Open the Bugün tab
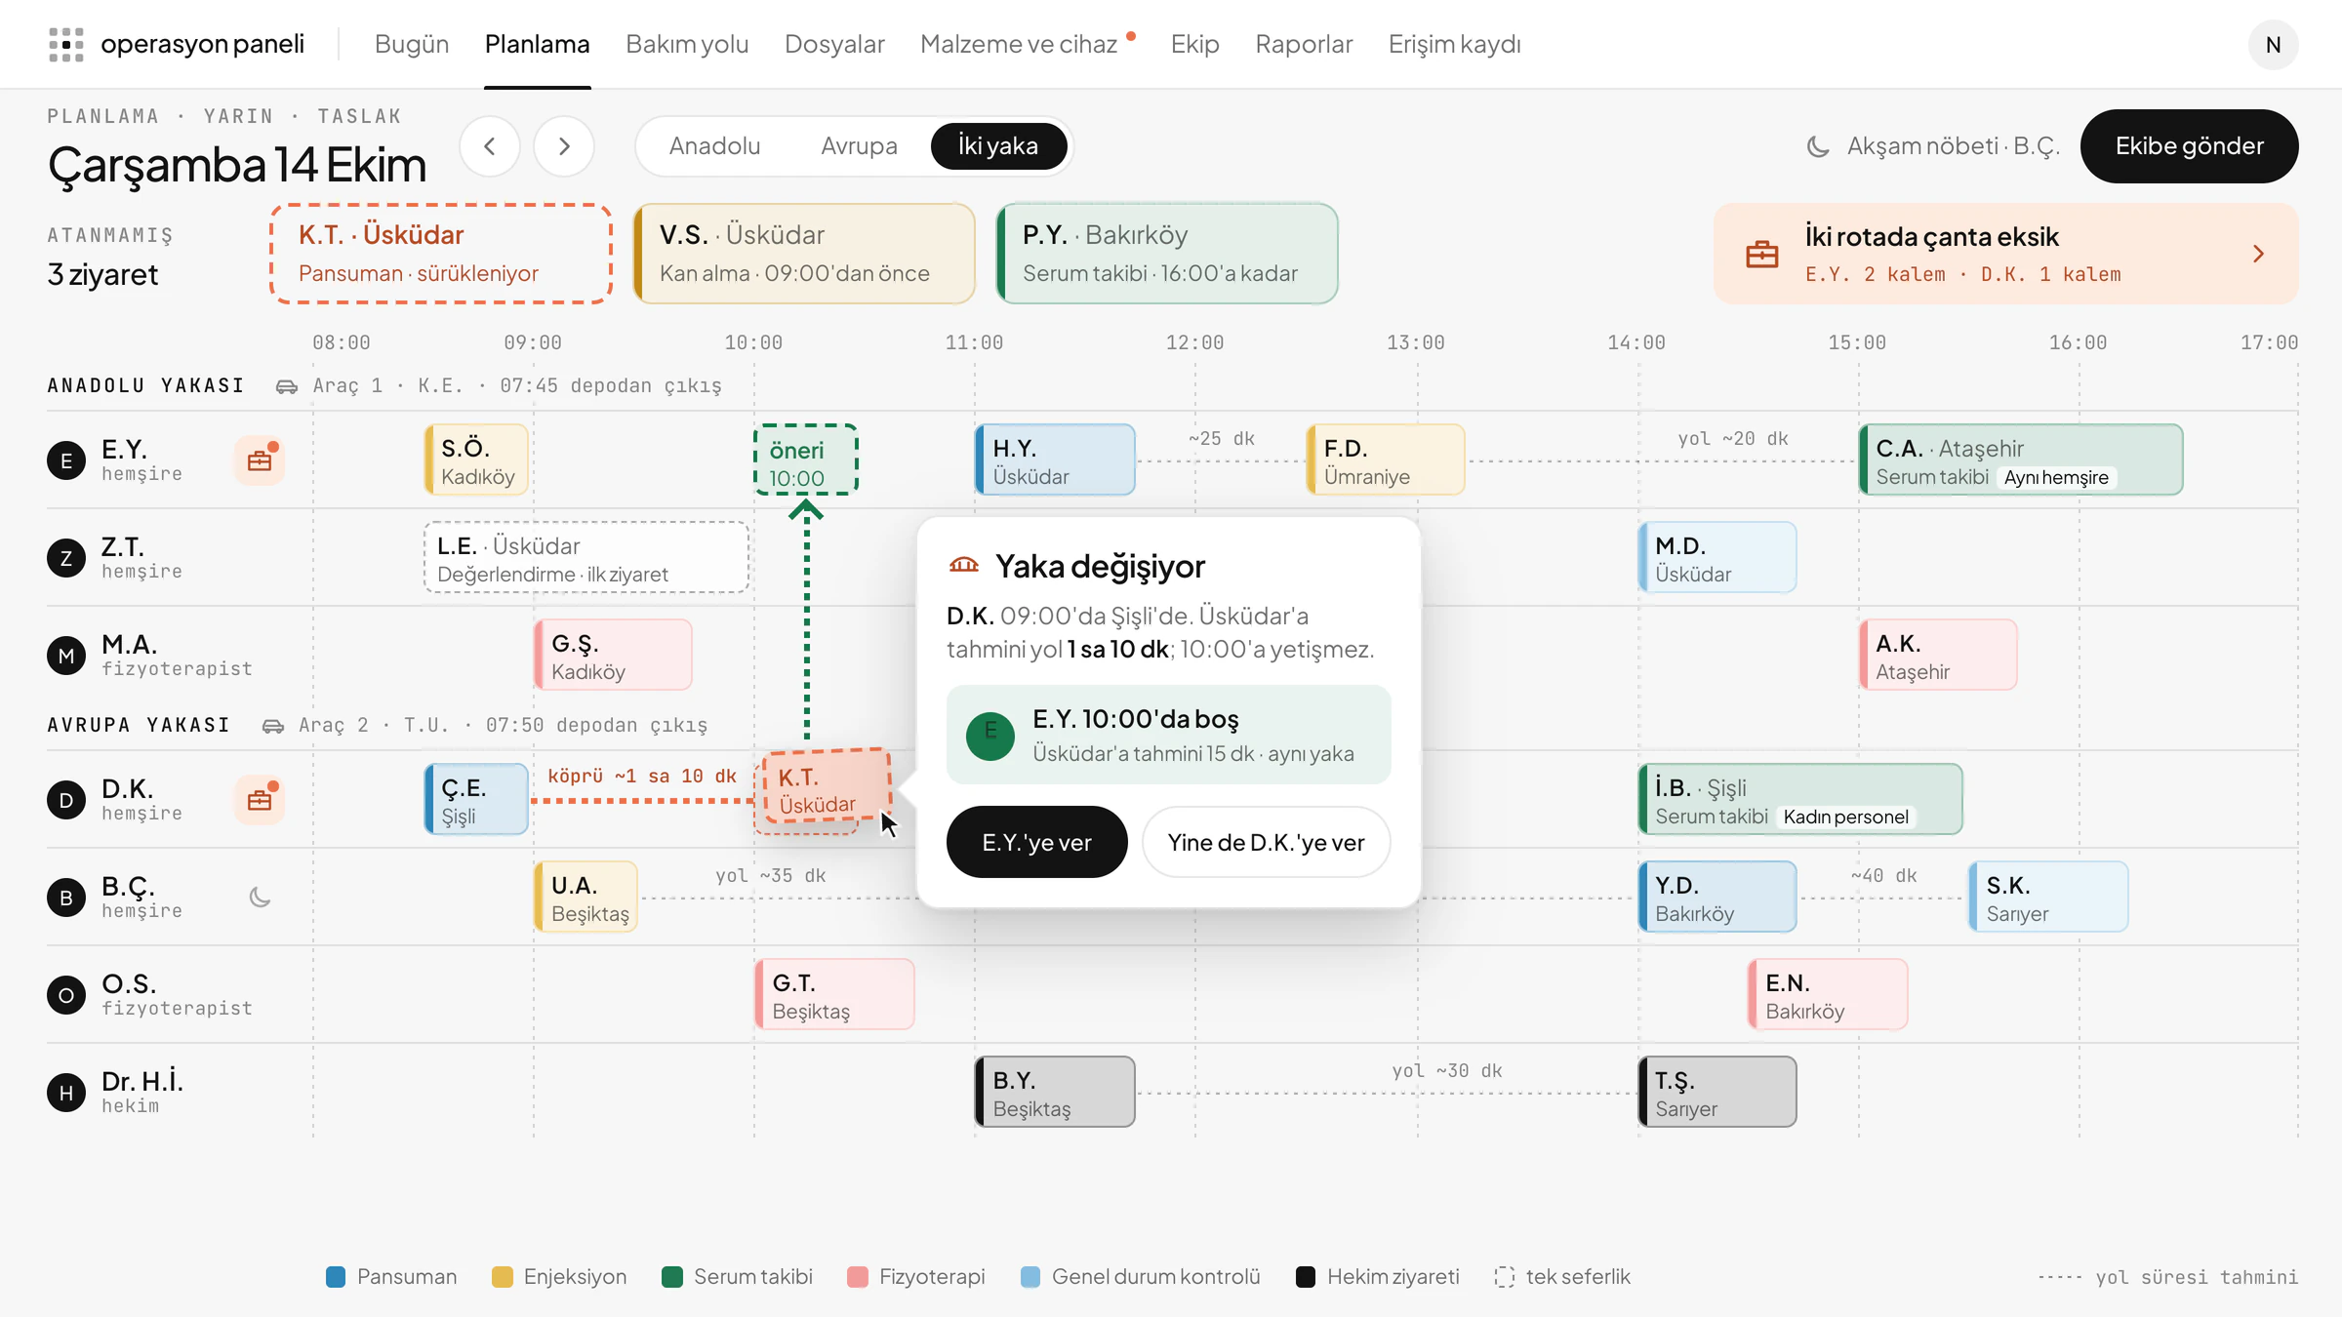Image resolution: width=2342 pixels, height=1317 pixels. (411, 44)
